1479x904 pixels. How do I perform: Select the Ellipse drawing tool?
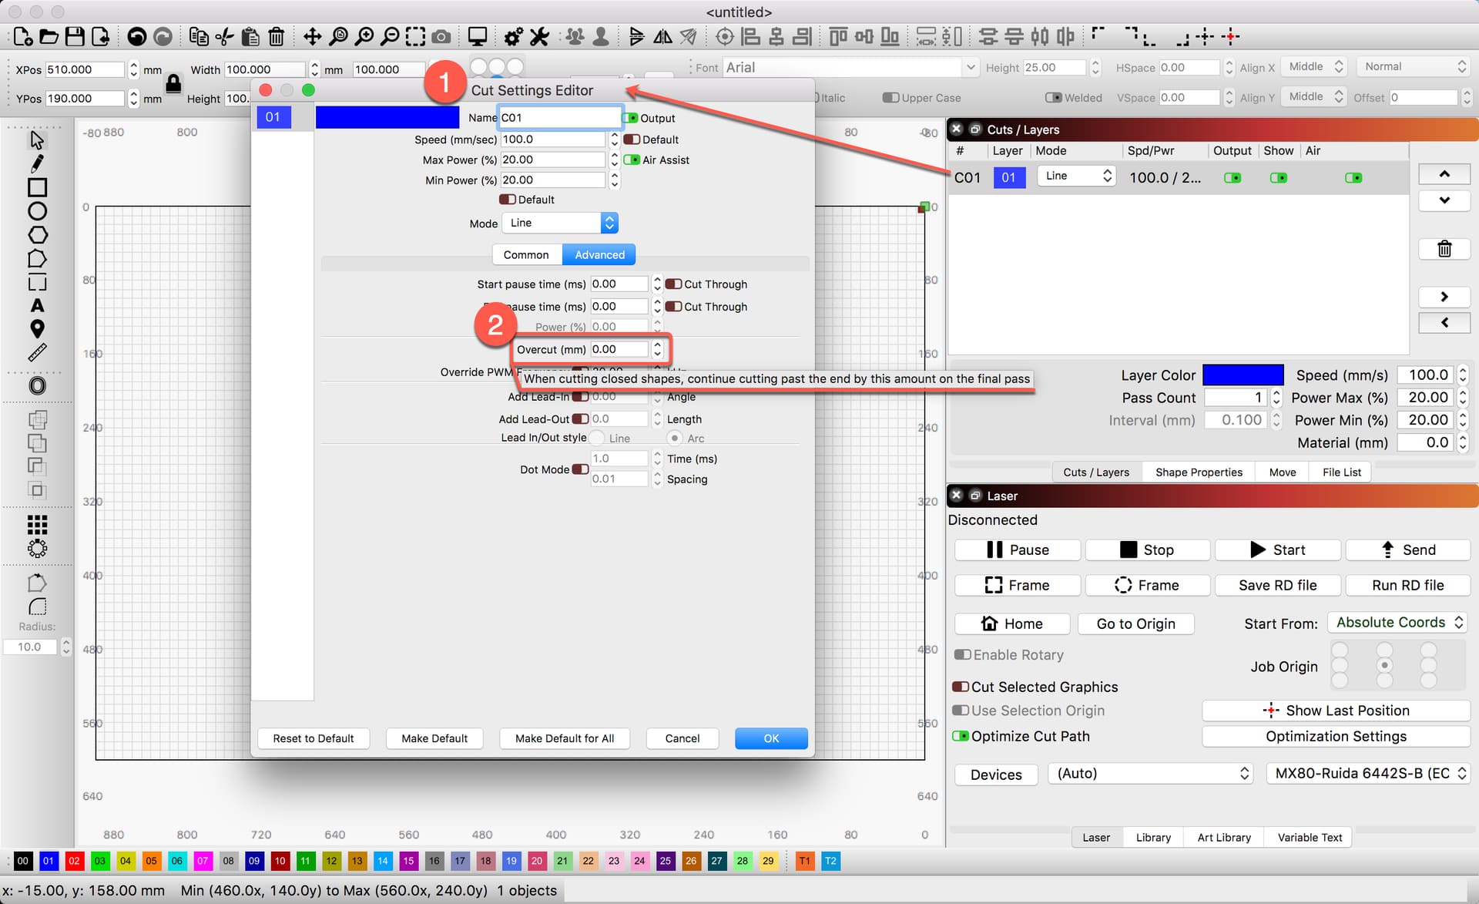(x=36, y=211)
